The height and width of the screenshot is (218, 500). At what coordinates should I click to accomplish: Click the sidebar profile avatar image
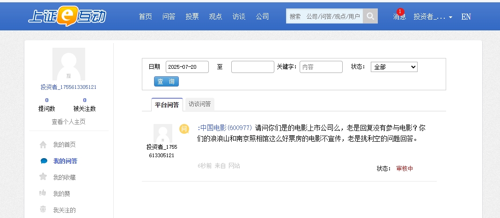click(69, 64)
